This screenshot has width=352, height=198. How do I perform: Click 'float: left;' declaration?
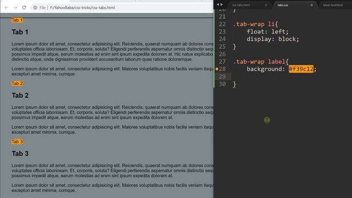coord(267,32)
